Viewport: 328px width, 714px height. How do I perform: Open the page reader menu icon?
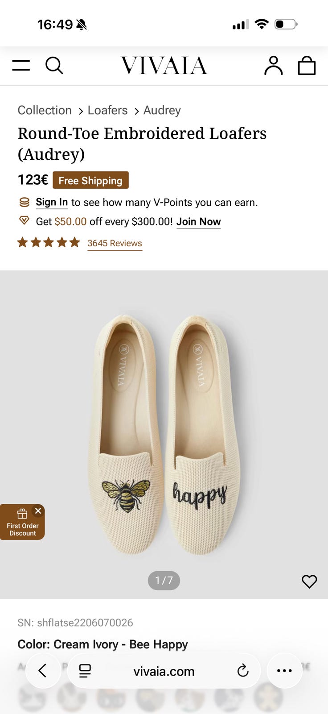click(x=85, y=670)
